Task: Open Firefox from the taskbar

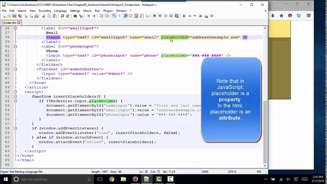Action: pyautogui.click(x=135, y=179)
